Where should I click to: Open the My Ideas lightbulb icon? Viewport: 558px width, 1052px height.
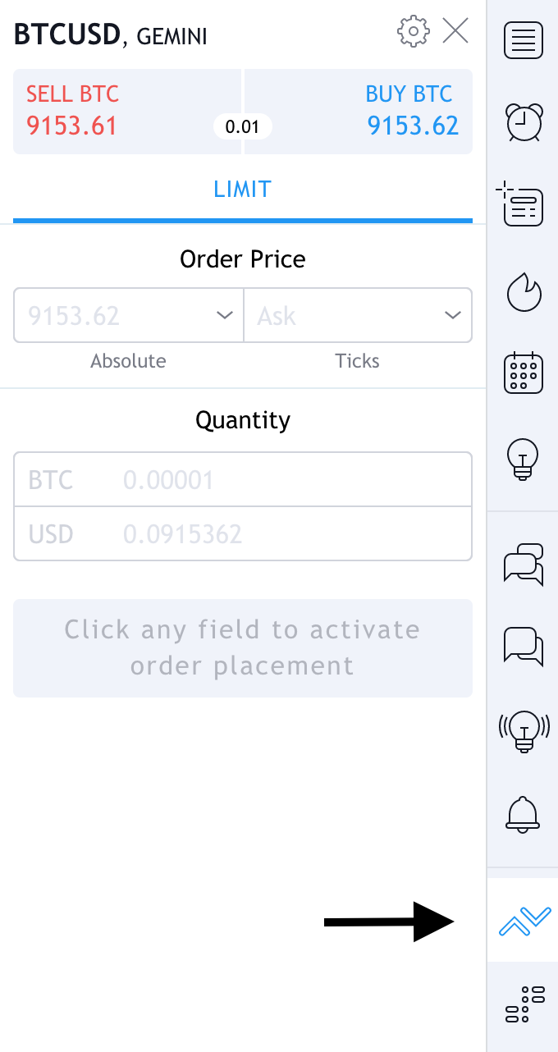coord(523,456)
